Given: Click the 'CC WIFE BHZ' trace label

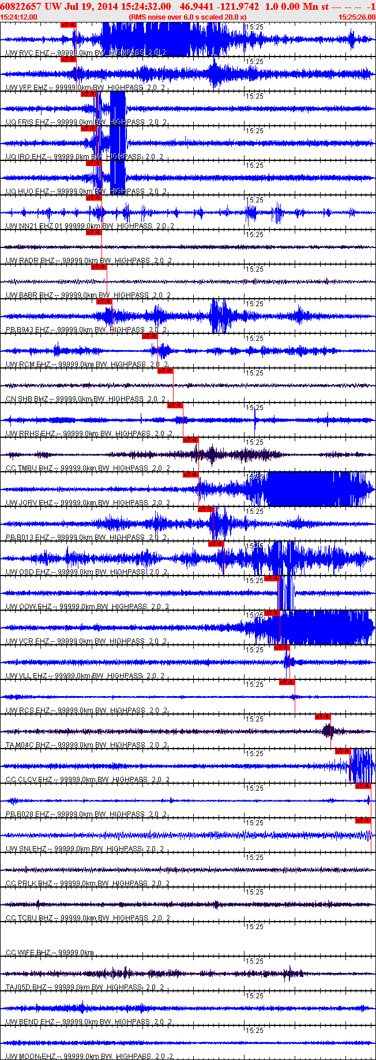Looking at the screenshot, I should click(x=28, y=953).
